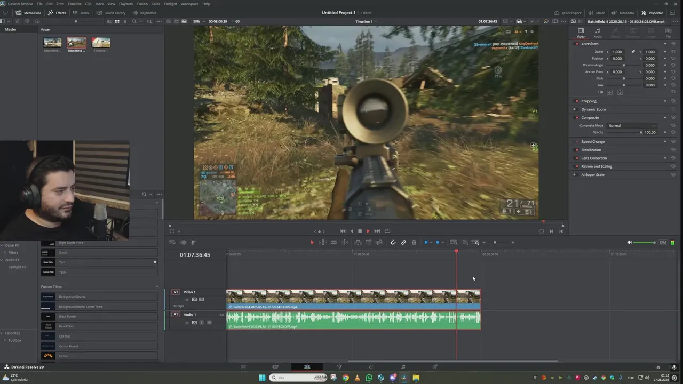Image resolution: width=683 pixels, height=384 pixels.
Task: Select the Selection Mode arrow tool
Action: [x=312, y=243]
